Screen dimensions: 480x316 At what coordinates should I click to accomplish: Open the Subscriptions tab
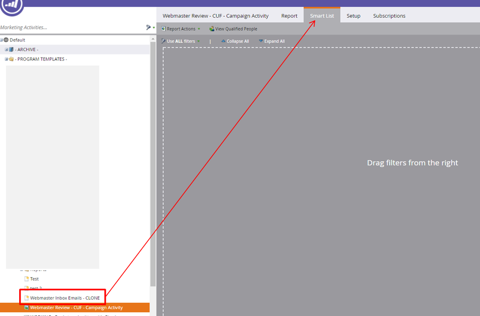point(389,16)
